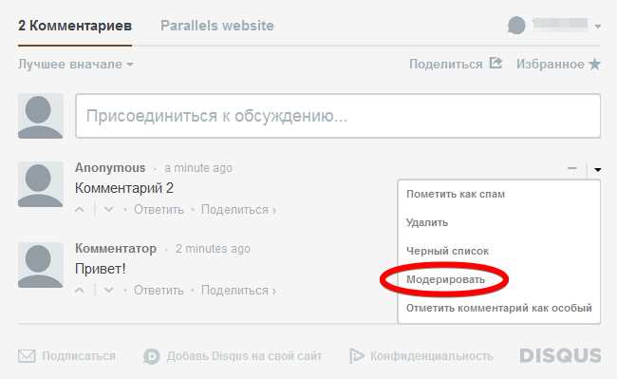Click the Комментатор user avatar

click(40, 265)
